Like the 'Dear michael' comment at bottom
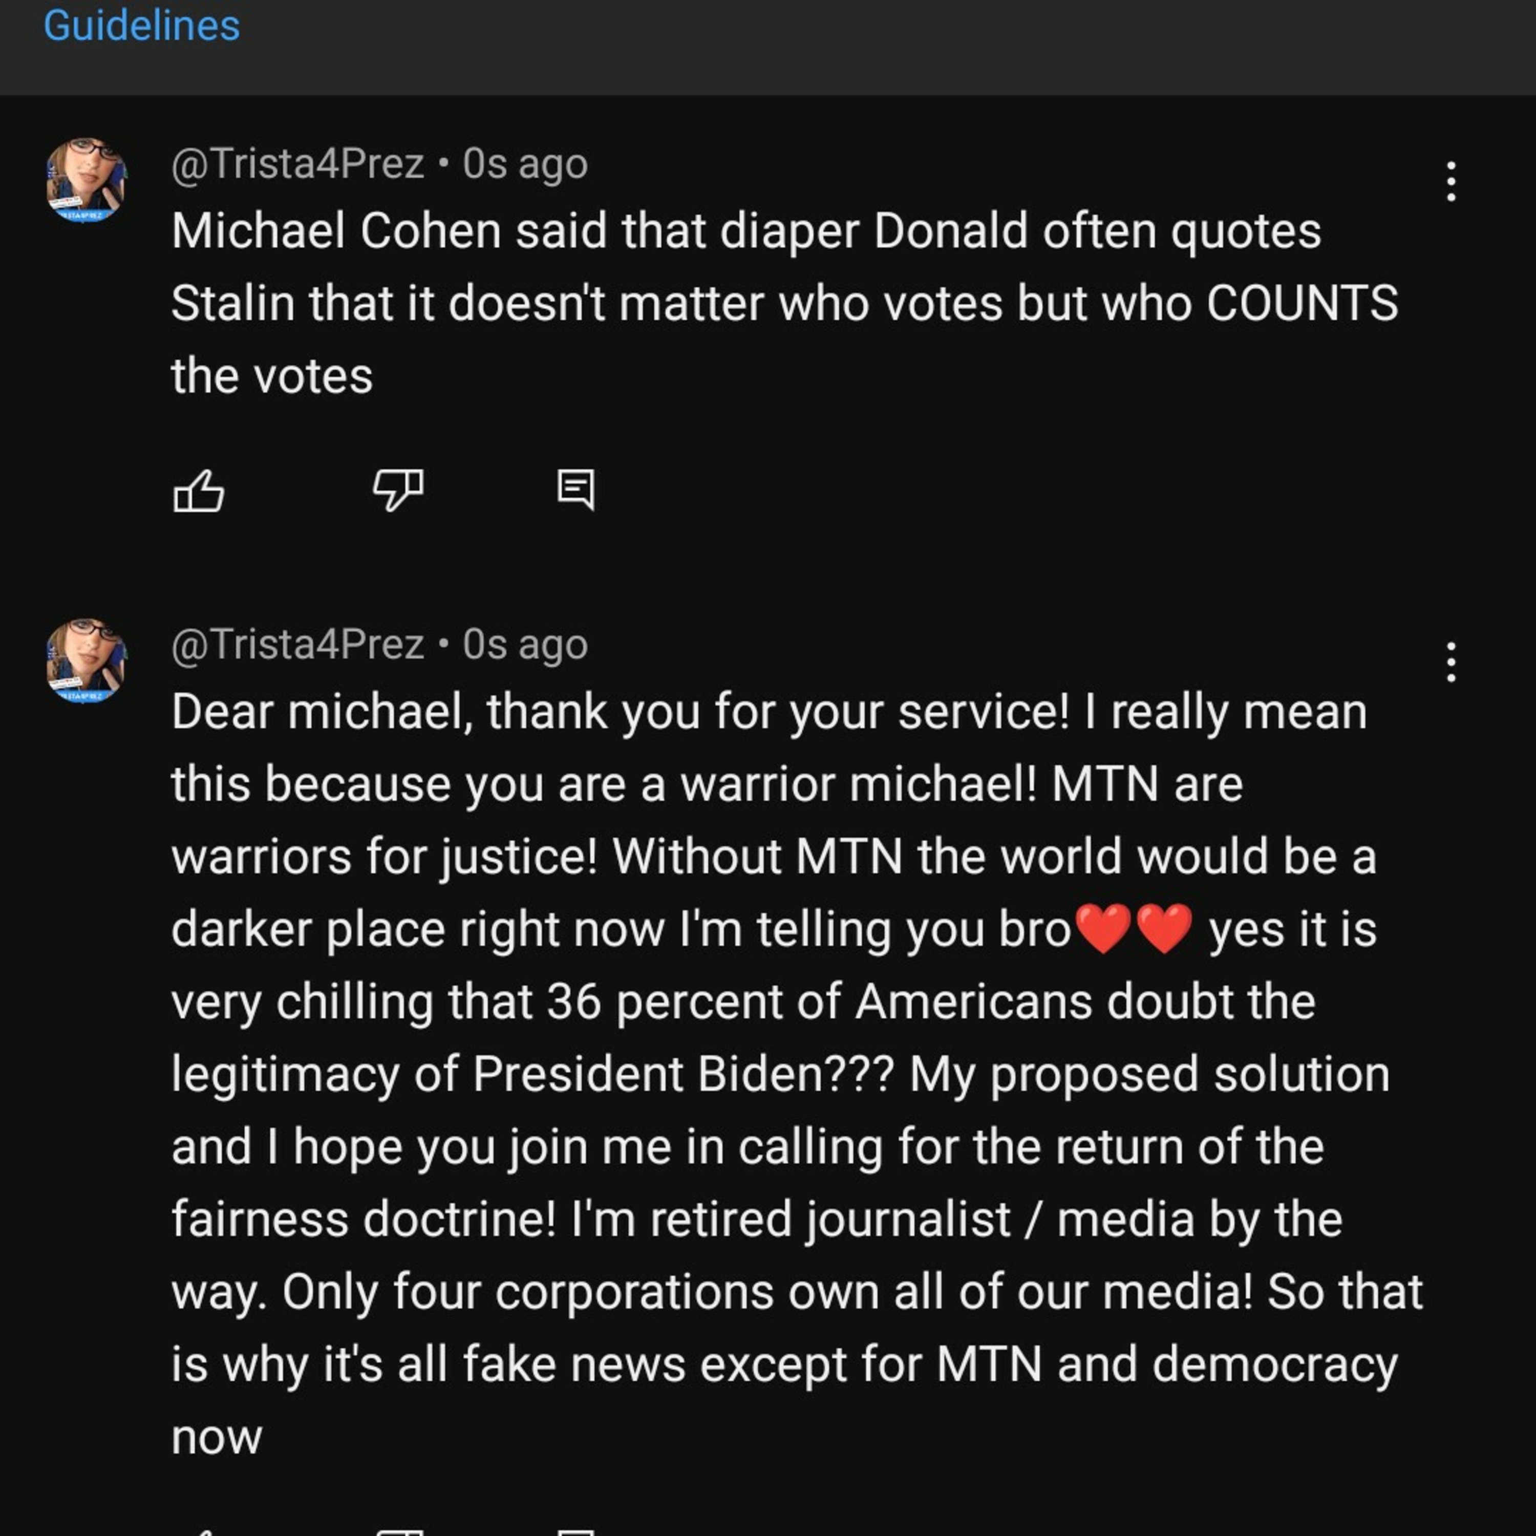 pyautogui.click(x=198, y=1530)
